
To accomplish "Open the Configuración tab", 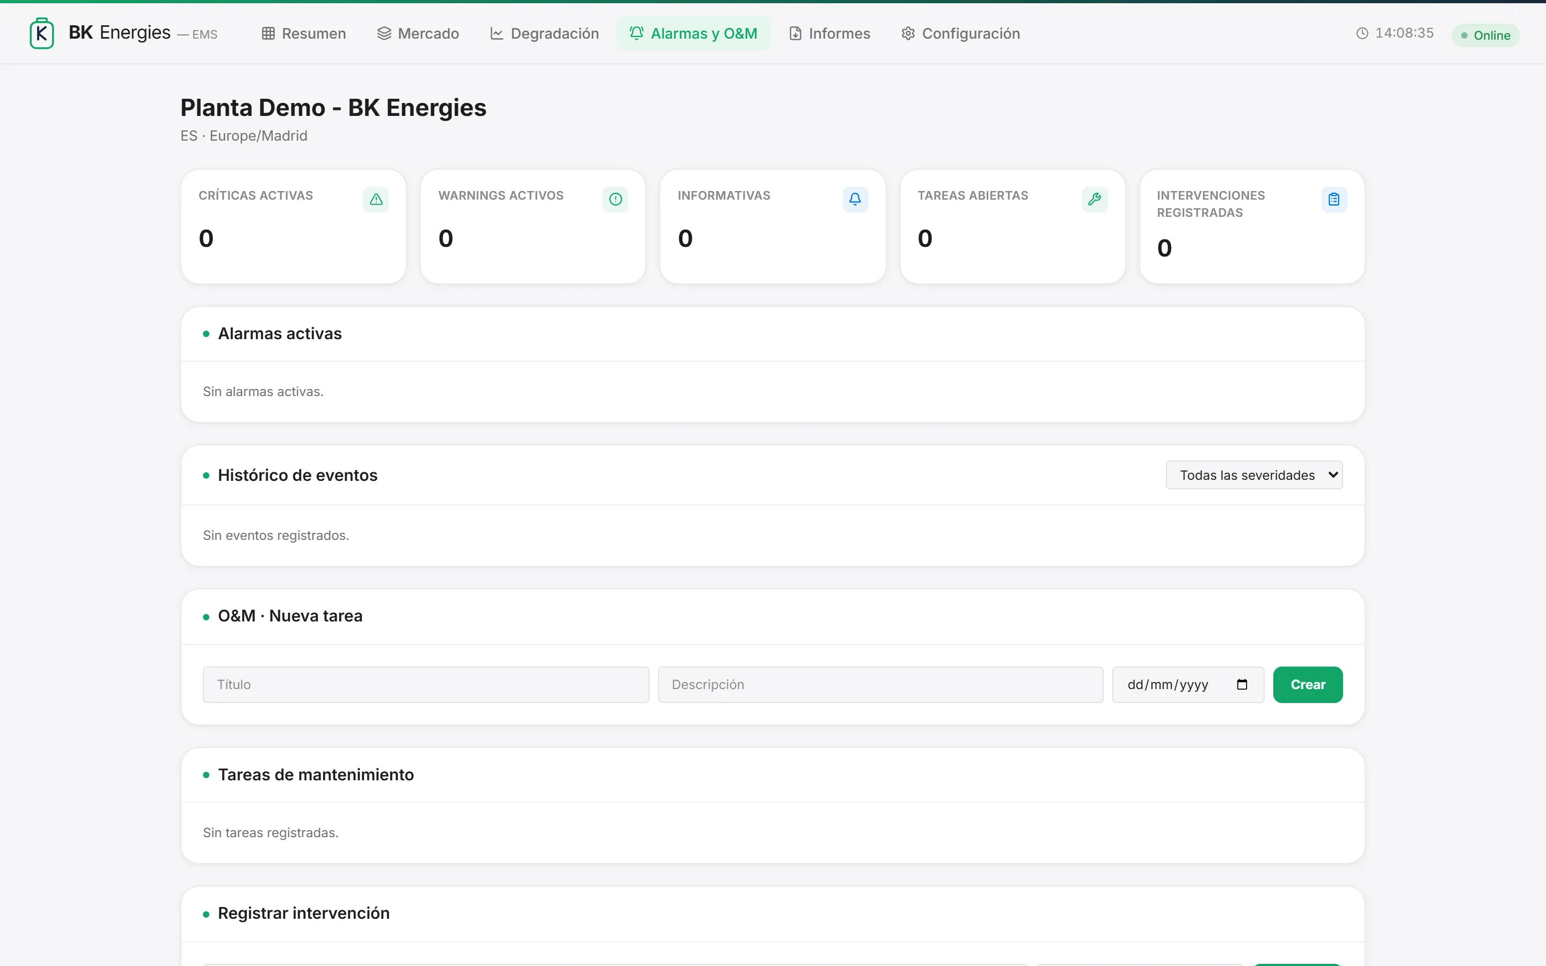I will (960, 33).
